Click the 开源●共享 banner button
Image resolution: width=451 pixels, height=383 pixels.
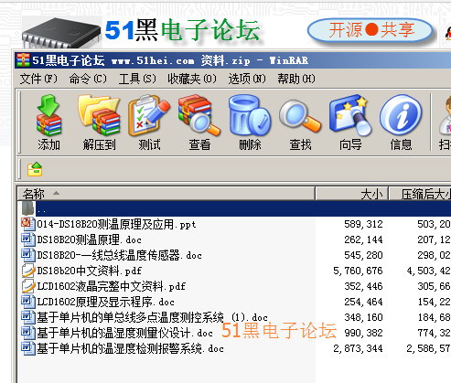(x=370, y=30)
